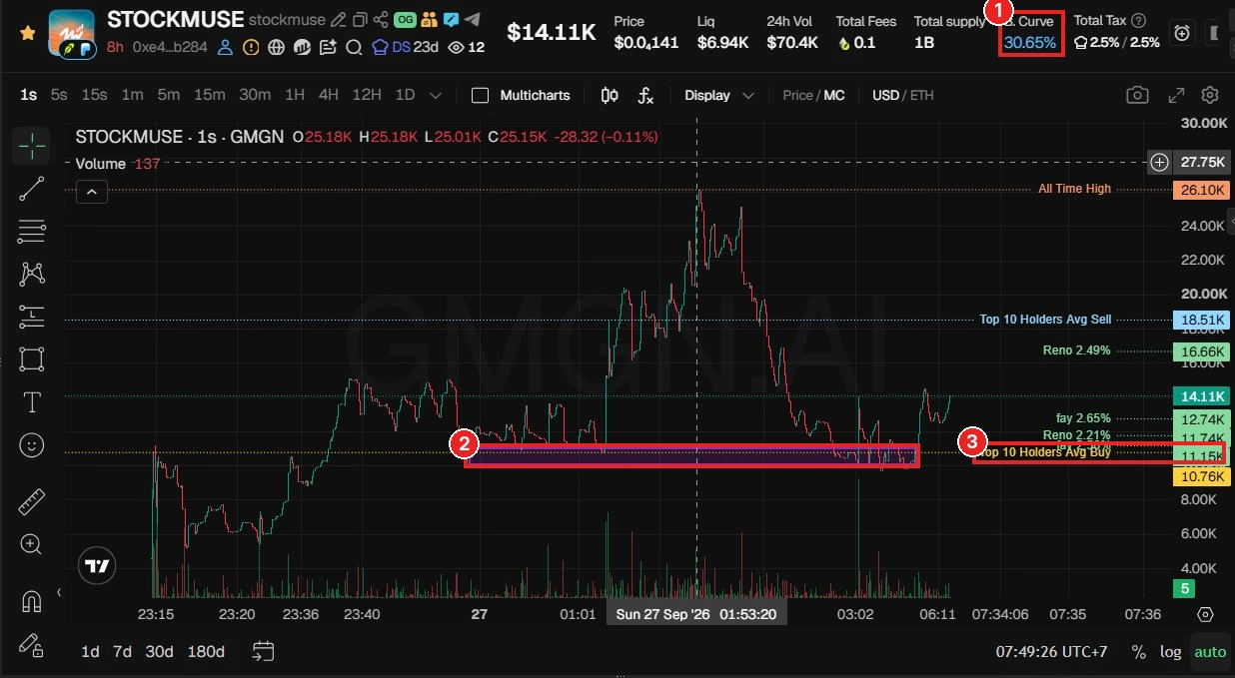
Task: Add a price alert with the alarm icon
Action: (x=1182, y=33)
